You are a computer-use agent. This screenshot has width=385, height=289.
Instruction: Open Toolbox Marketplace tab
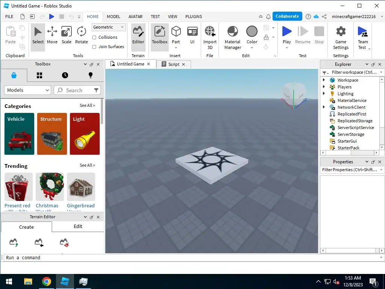pyautogui.click(x=14, y=75)
